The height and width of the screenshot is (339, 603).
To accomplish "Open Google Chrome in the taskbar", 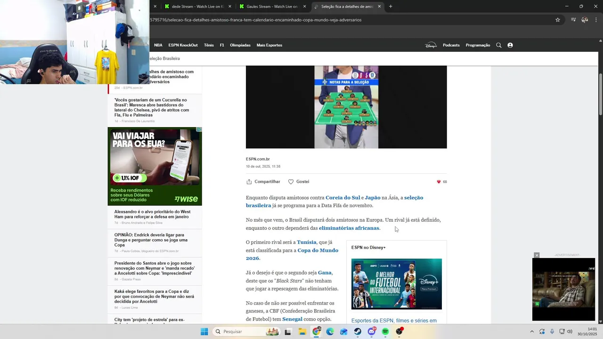I will (x=316, y=331).
